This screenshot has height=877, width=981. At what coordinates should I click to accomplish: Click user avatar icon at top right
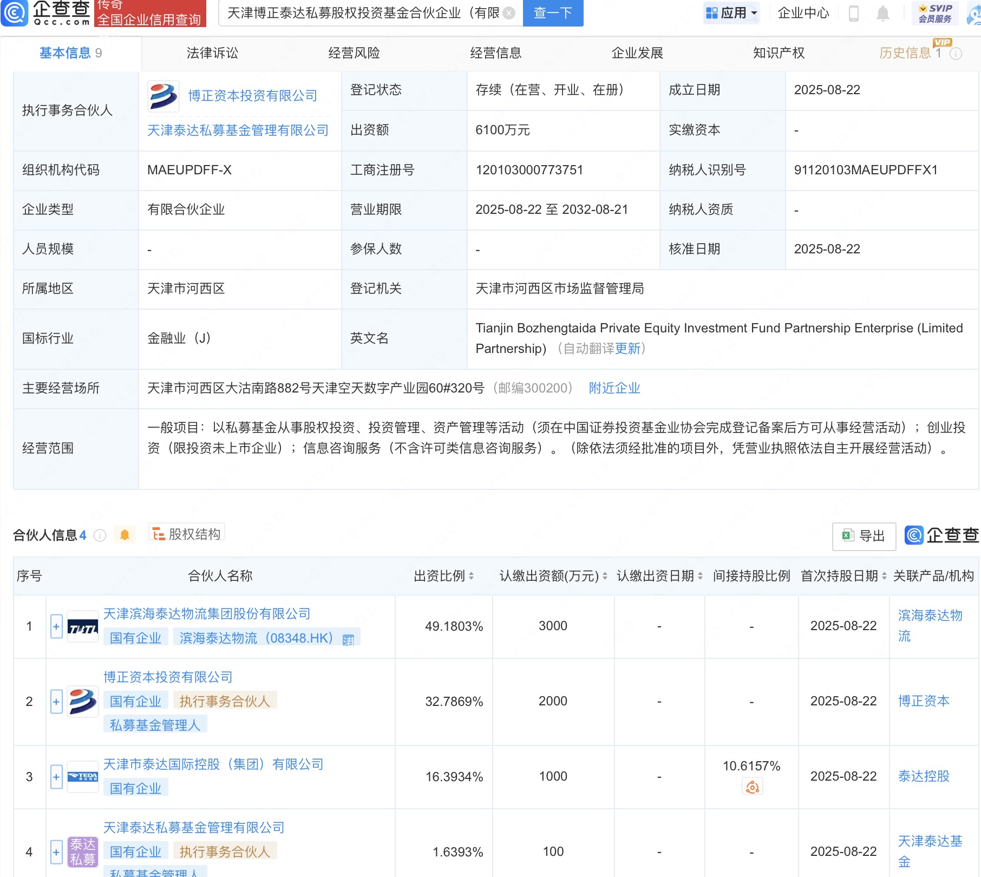974,14
